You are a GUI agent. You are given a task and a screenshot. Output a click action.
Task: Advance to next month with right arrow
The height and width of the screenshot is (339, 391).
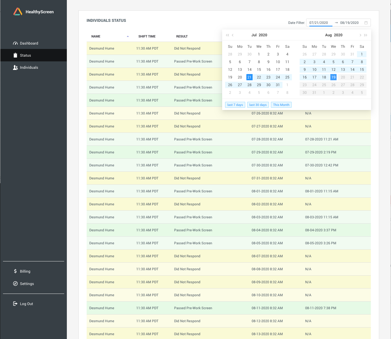pyautogui.click(x=360, y=35)
